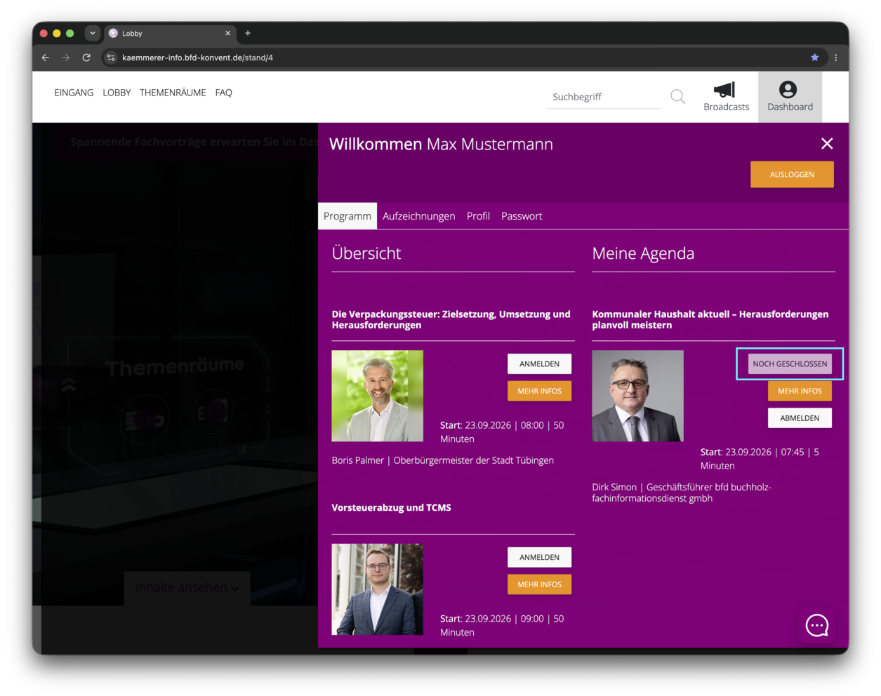The width and height of the screenshot is (881, 696).
Task: Click the Lobby browser tab
Action: click(168, 33)
